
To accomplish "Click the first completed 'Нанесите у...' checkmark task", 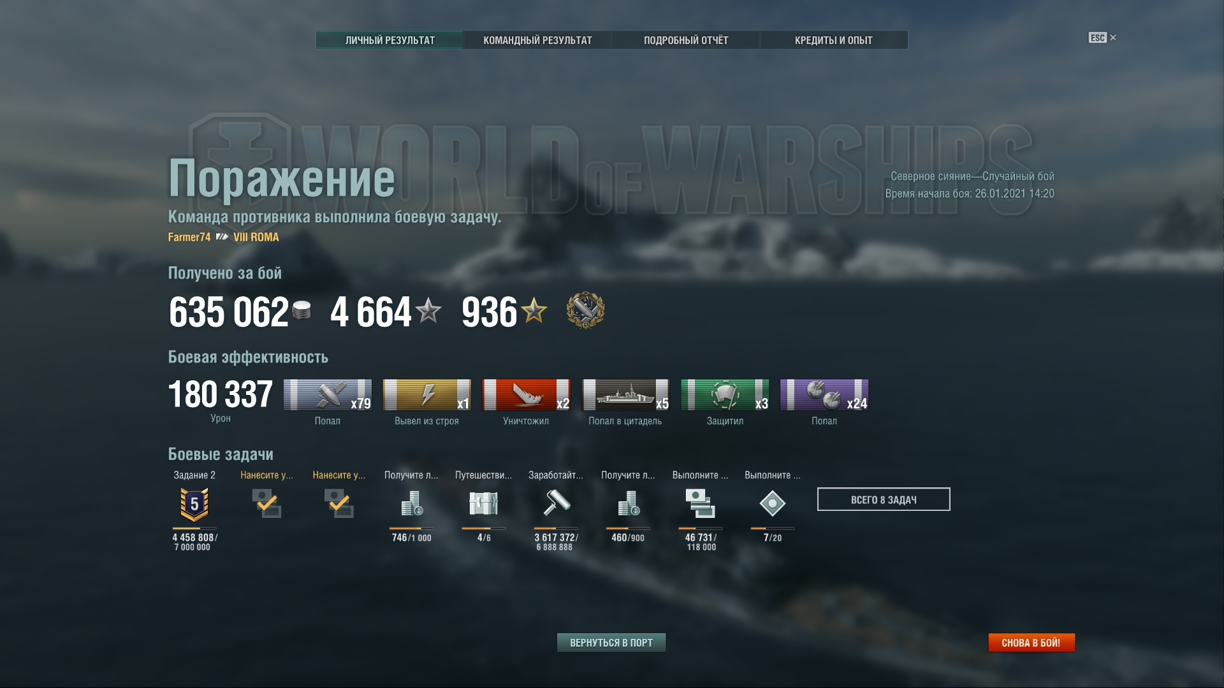I will point(266,503).
